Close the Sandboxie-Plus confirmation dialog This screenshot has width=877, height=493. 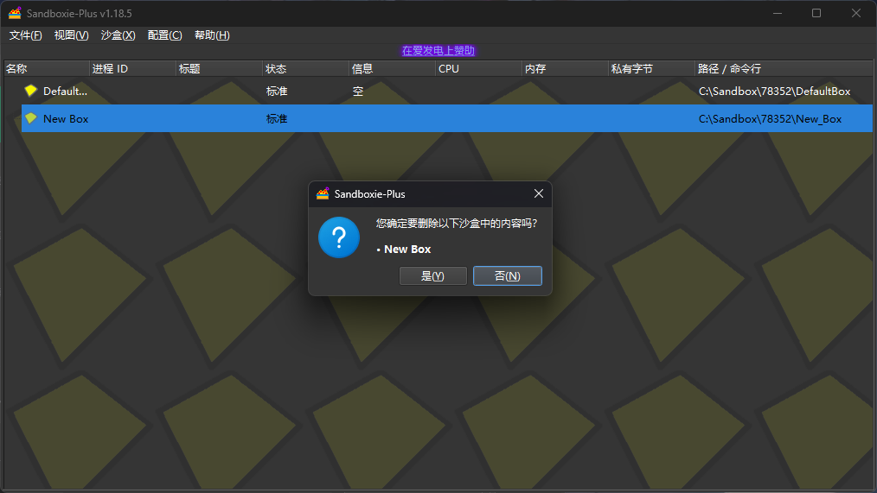(539, 193)
